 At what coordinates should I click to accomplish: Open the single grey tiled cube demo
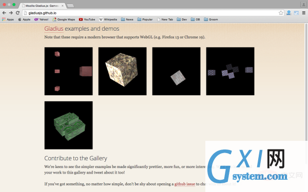tap(177, 71)
